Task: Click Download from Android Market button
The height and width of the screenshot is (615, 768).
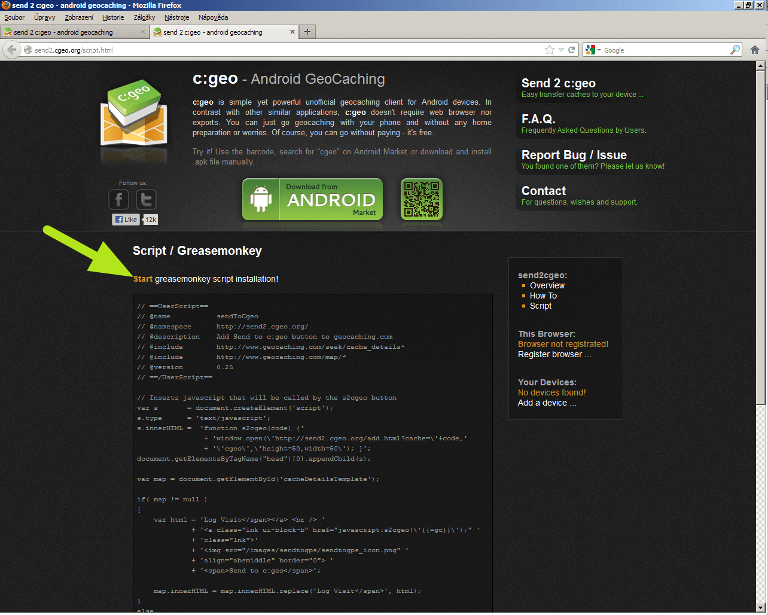Action: pyautogui.click(x=312, y=199)
